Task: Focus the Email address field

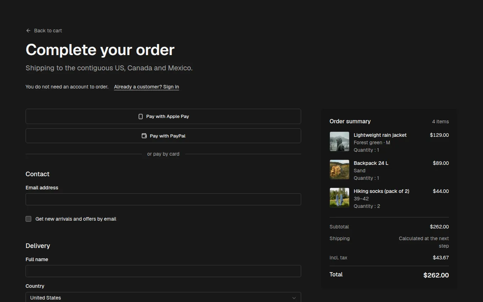Action: (x=163, y=199)
